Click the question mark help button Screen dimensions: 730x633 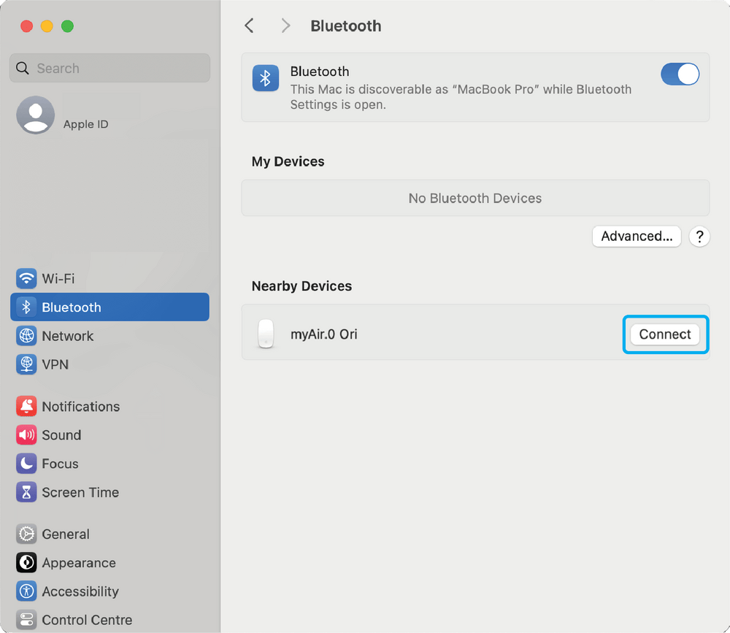pos(699,237)
